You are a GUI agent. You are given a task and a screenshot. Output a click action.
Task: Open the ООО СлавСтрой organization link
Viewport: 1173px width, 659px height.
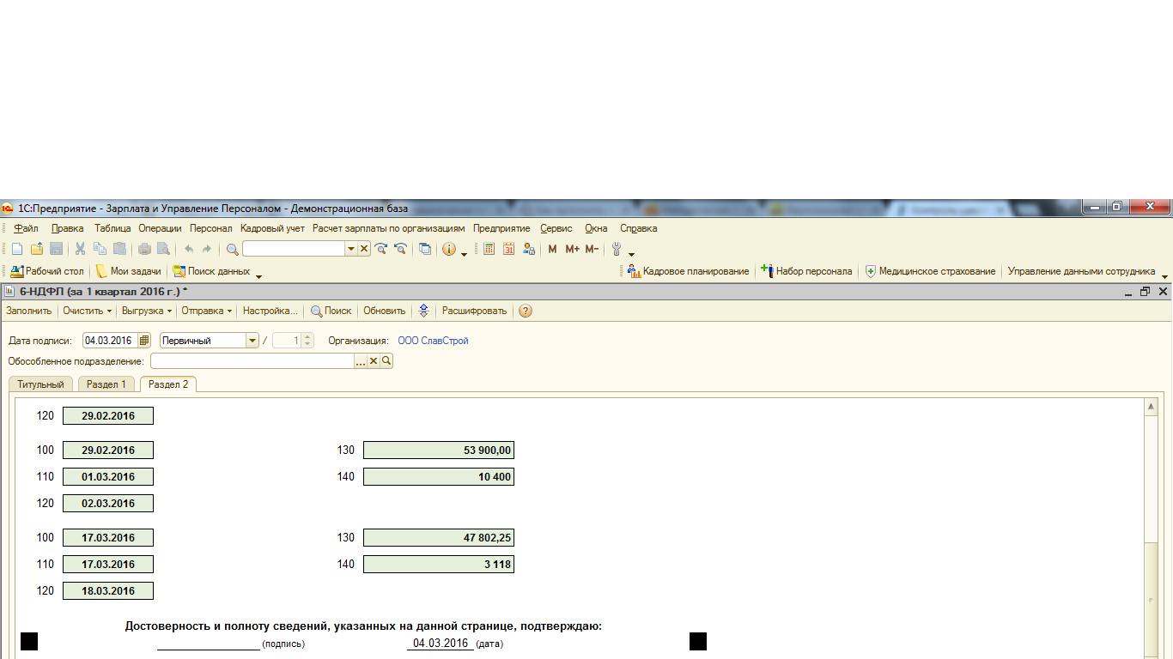[433, 341]
